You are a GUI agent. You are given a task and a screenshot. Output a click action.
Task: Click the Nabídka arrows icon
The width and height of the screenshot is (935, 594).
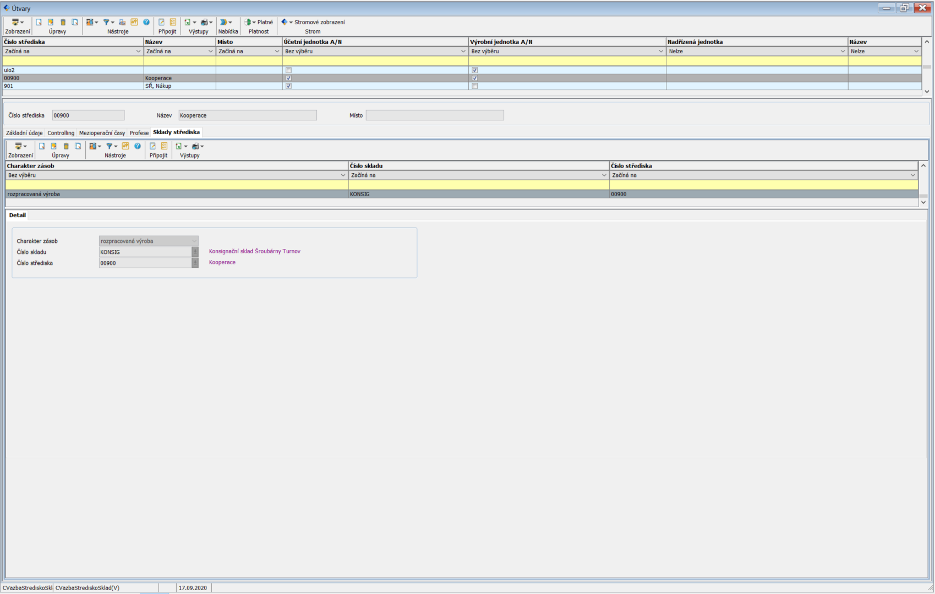pyautogui.click(x=224, y=23)
